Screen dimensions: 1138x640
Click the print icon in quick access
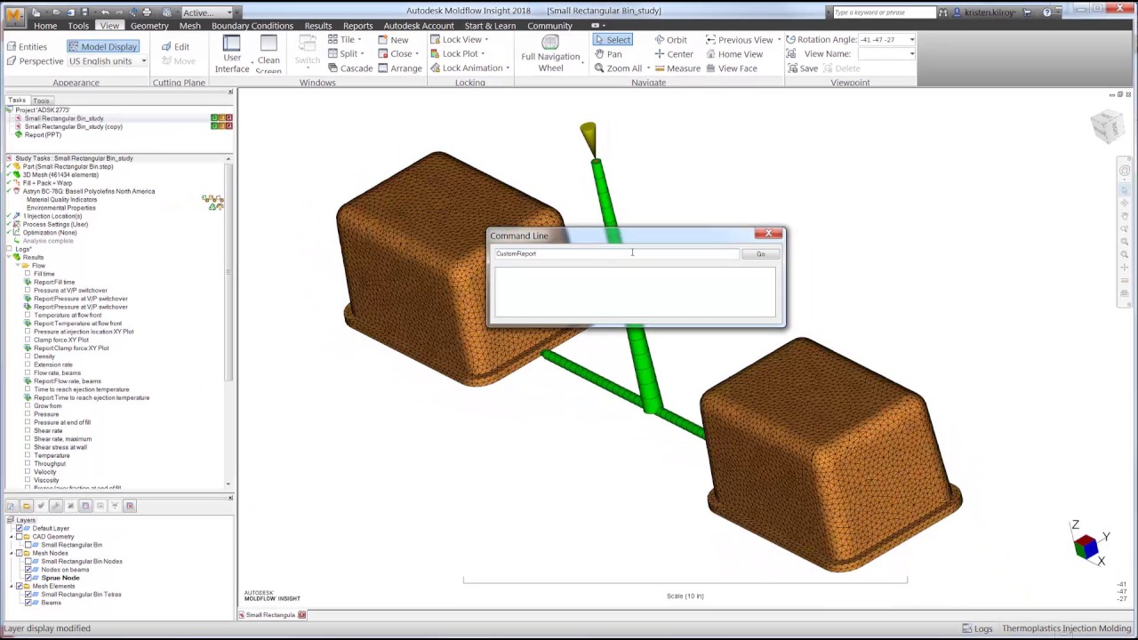click(x=147, y=12)
